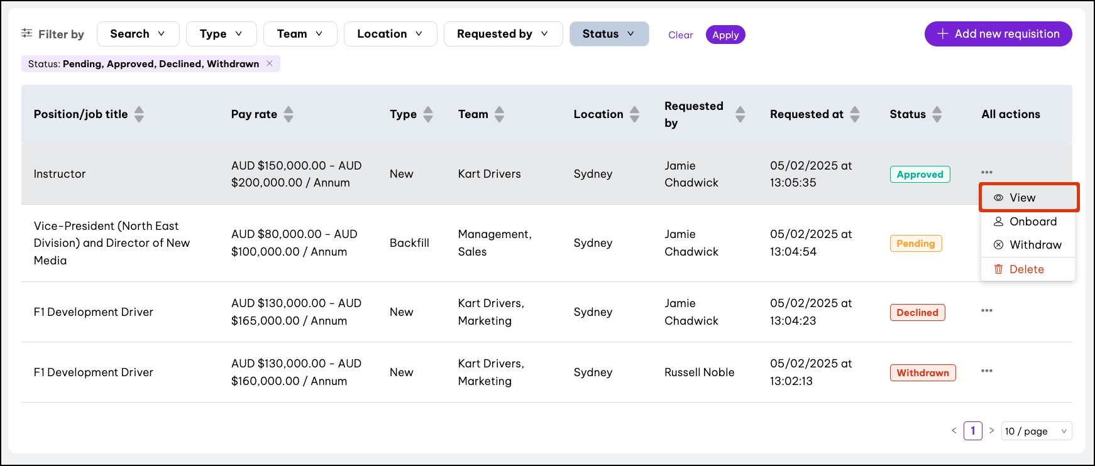The image size is (1095, 466).
Task: Choose Delete in the actions menu
Action: [1026, 269]
